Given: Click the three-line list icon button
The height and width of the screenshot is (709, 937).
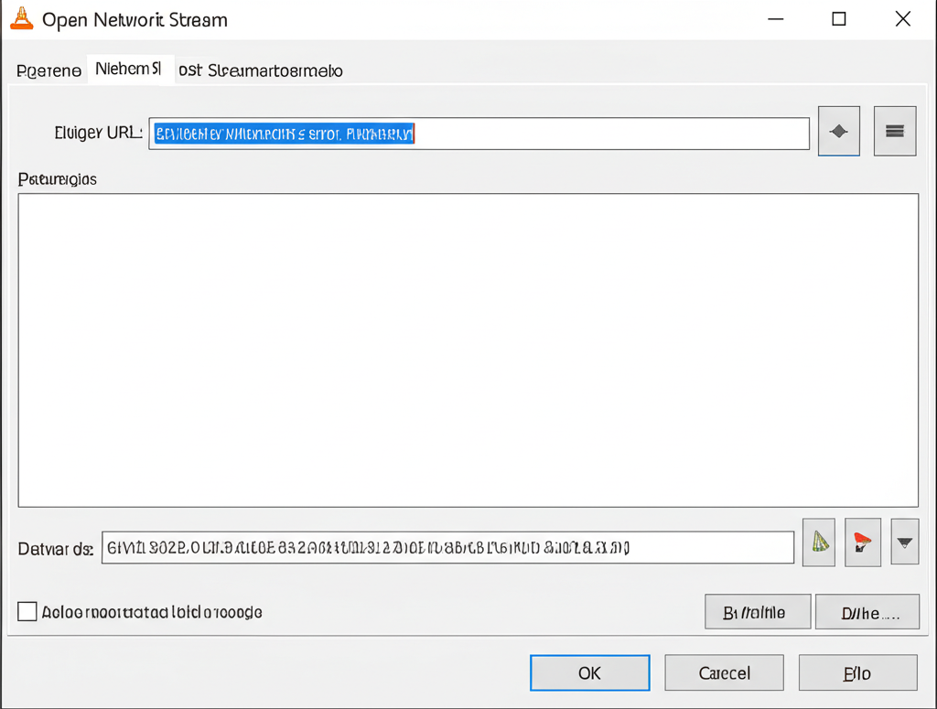Looking at the screenshot, I should click(x=894, y=132).
